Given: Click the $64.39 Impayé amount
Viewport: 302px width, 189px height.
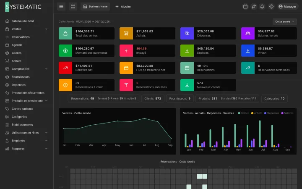Looking at the screenshot, I should (141, 49).
